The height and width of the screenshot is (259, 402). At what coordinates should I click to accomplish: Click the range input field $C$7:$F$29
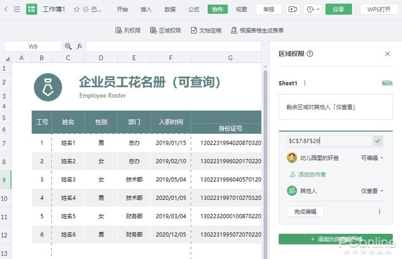[330, 141]
